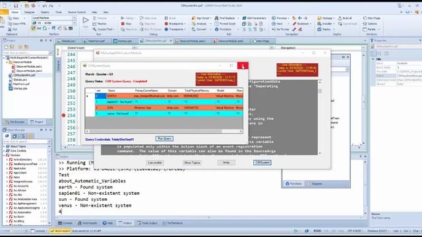This screenshot has width=422, height=237.
Task: Close the CIM System Query dialog with the red X
Action: (x=243, y=66)
